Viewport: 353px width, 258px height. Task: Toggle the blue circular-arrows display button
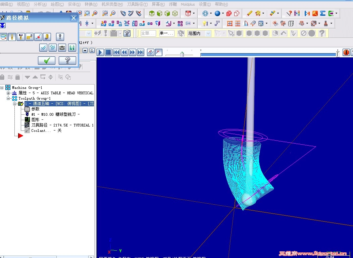(x=3, y=37)
